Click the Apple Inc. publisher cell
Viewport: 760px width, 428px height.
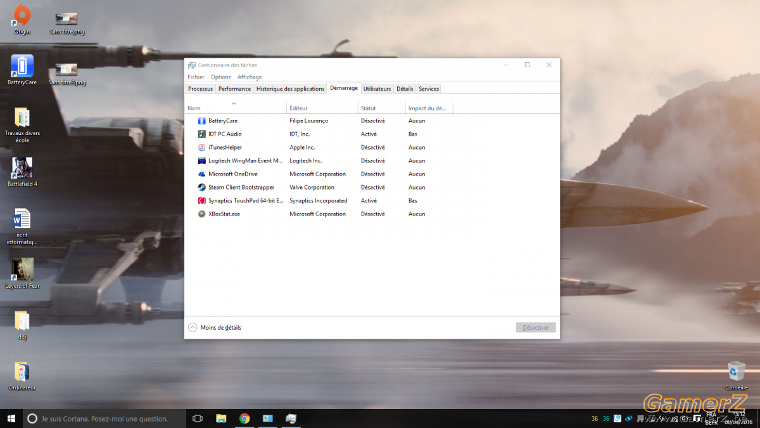pos(302,147)
